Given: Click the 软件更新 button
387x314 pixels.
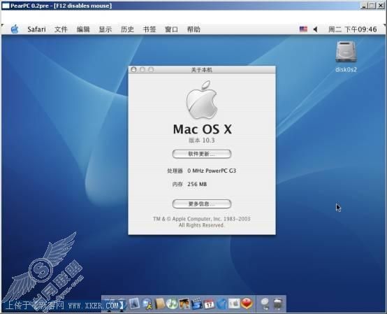Looking at the screenshot, I should 202,154.
